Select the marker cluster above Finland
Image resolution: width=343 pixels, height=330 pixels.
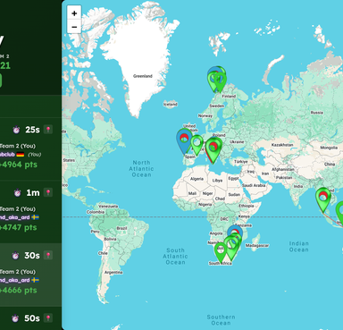tap(216, 78)
